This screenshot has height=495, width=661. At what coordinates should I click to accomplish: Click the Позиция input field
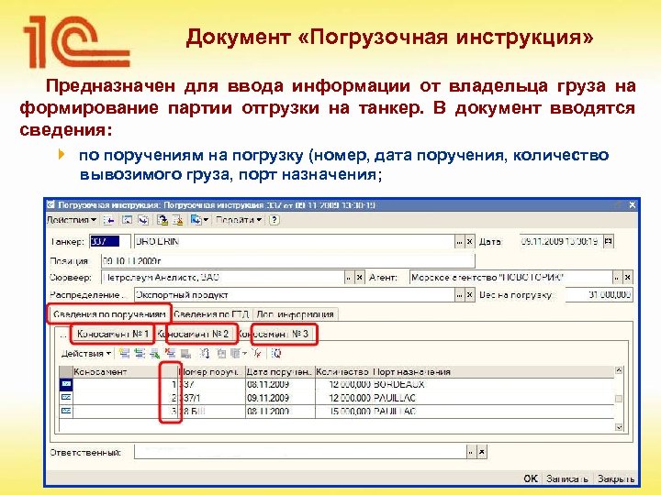288,261
